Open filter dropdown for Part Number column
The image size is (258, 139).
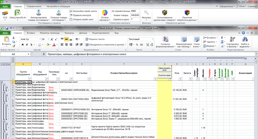pos(89,79)
